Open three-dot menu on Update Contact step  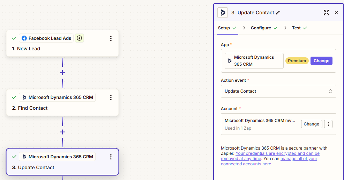pyautogui.click(x=111, y=157)
